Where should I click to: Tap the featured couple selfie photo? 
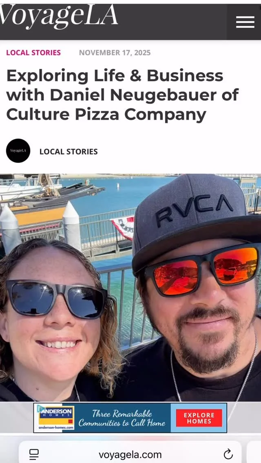click(x=130, y=287)
